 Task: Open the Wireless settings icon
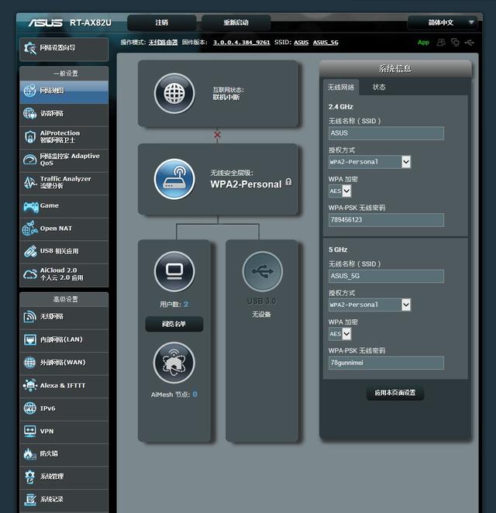tap(29, 317)
